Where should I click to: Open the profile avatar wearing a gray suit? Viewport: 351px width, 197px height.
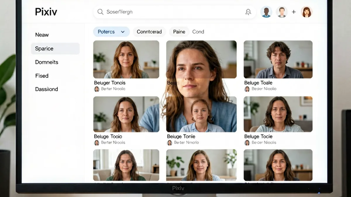[282, 12]
